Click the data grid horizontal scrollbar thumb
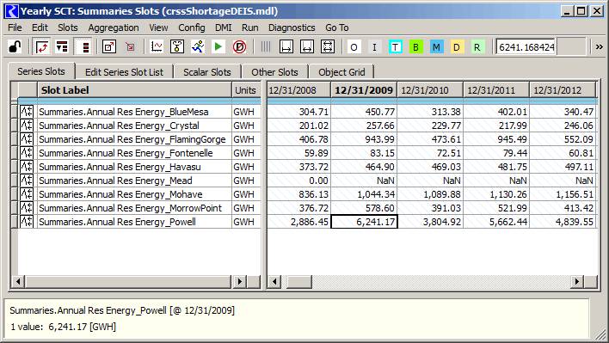The image size is (609, 343). coord(299,281)
